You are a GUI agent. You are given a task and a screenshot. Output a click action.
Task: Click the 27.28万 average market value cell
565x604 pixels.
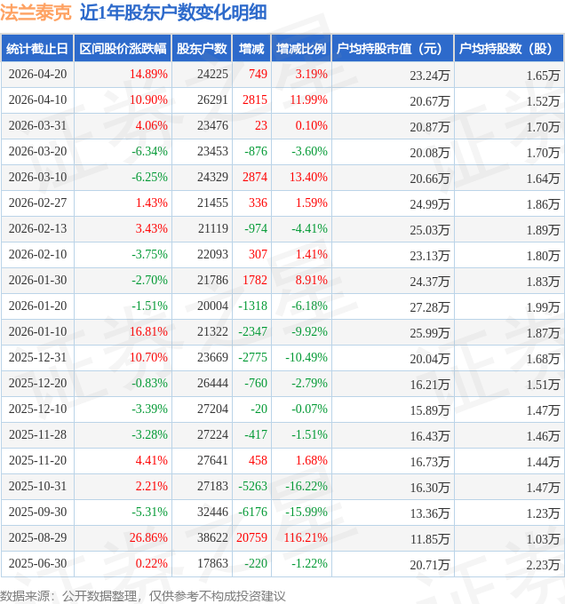430,306
